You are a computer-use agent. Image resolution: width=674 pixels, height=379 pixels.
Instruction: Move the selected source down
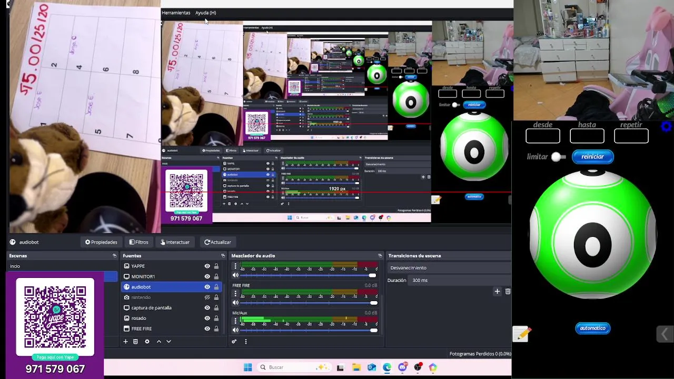coord(168,342)
